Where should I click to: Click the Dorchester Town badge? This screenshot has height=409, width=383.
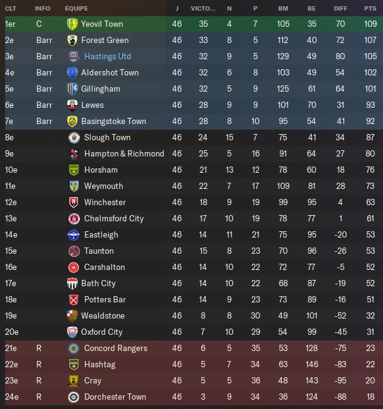[74, 397]
